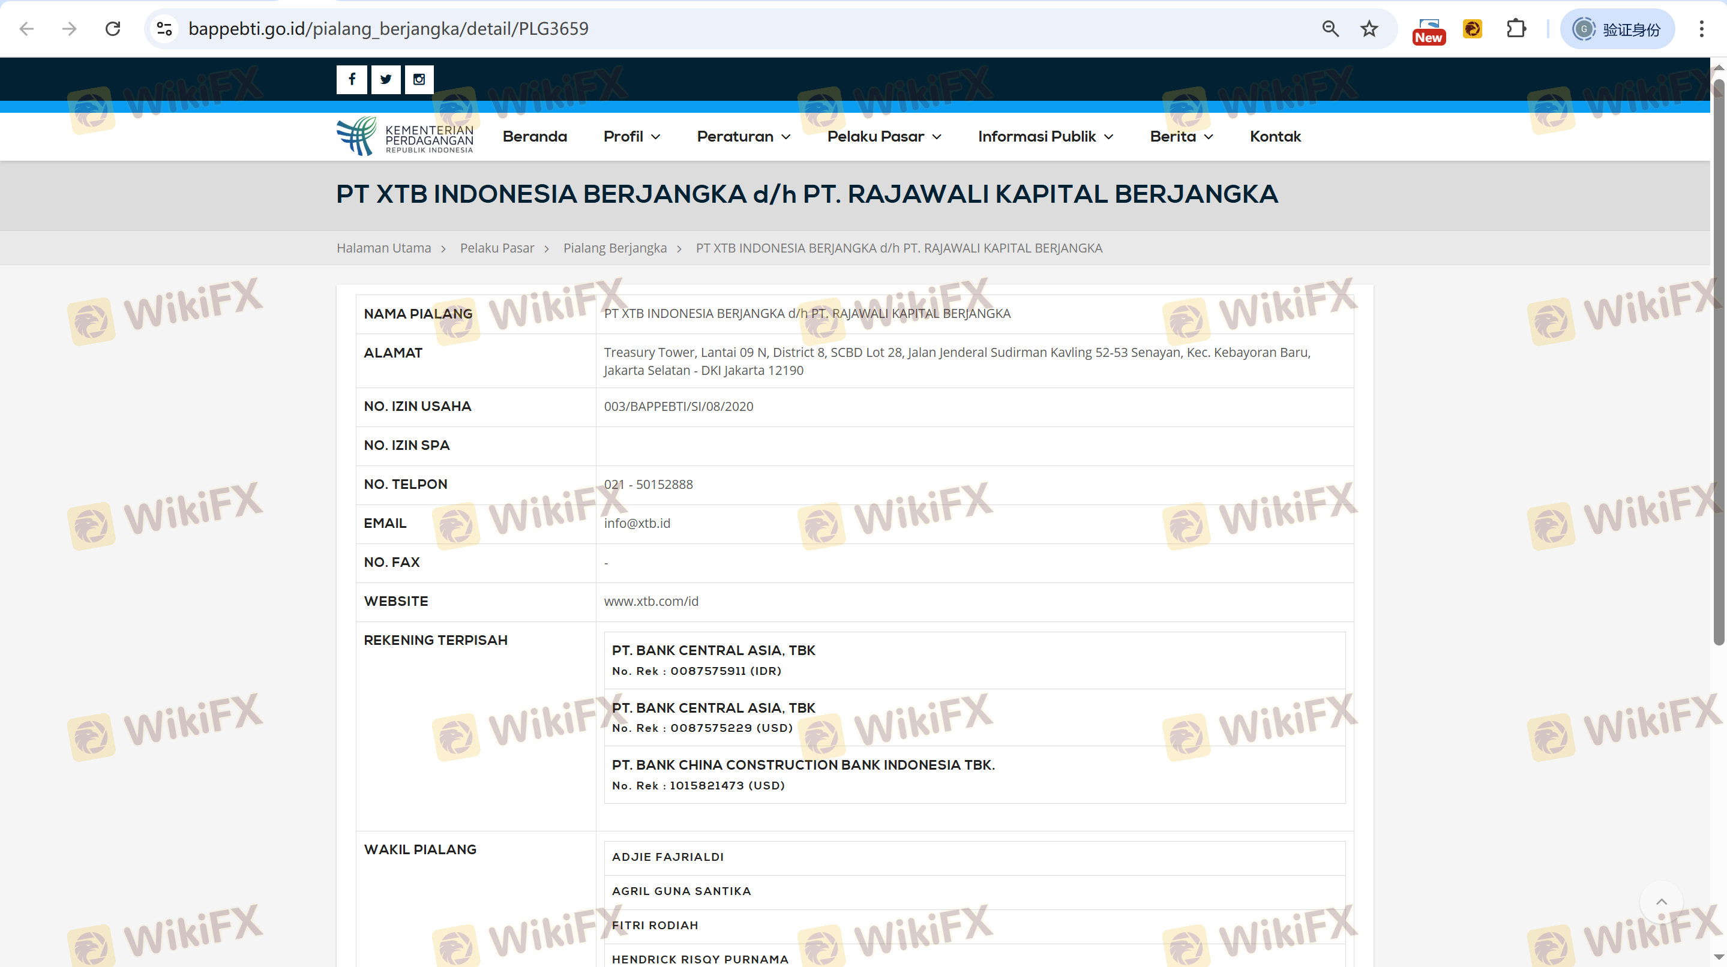The width and height of the screenshot is (1727, 967).
Task: Click Halaman Utama breadcrumb link
Action: (383, 248)
